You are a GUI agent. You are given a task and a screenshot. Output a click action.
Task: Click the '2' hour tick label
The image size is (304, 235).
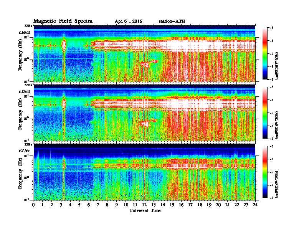(52, 205)
